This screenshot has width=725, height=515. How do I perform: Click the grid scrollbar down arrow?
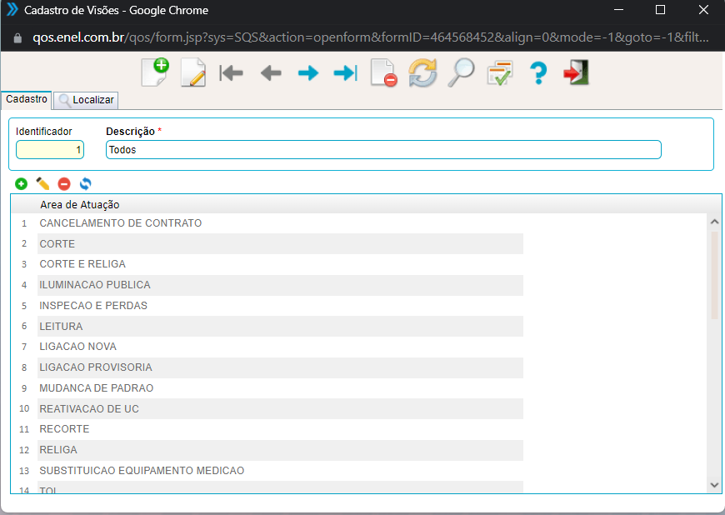(x=713, y=484)
